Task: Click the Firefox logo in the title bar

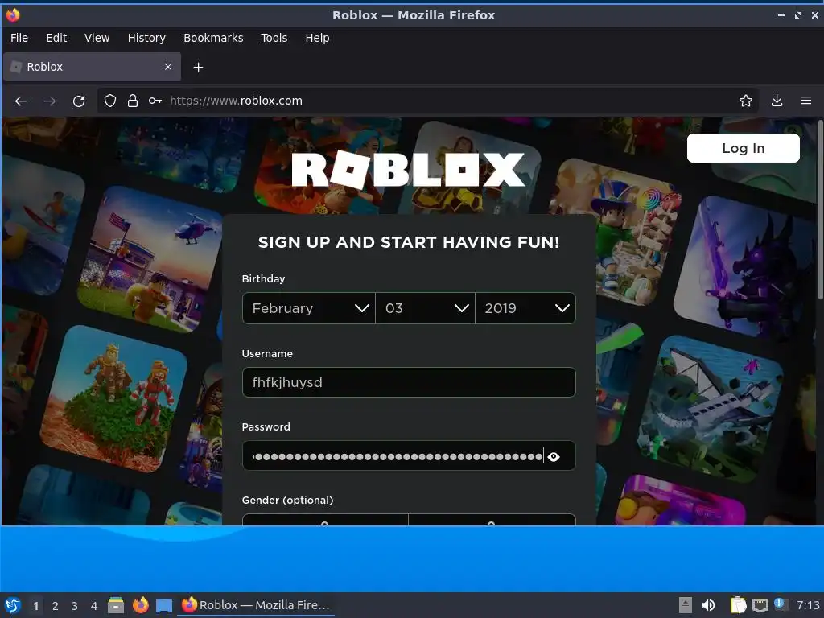Action: click(x=13, y=14)
